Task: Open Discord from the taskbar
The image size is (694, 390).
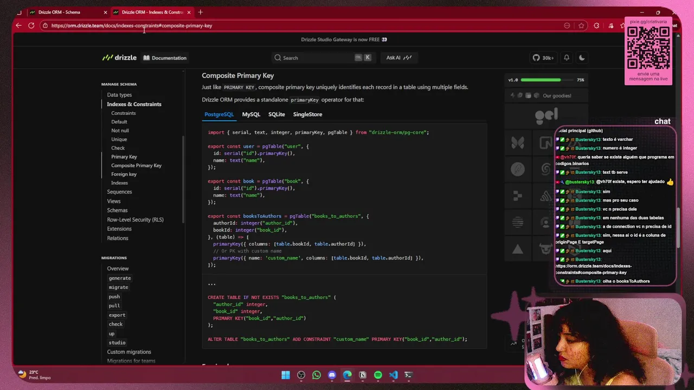Action: (x=332, y=375)
